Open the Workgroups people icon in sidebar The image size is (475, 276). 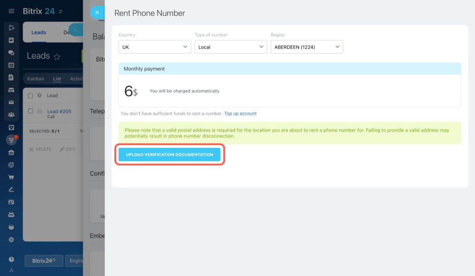coord(11,115)
